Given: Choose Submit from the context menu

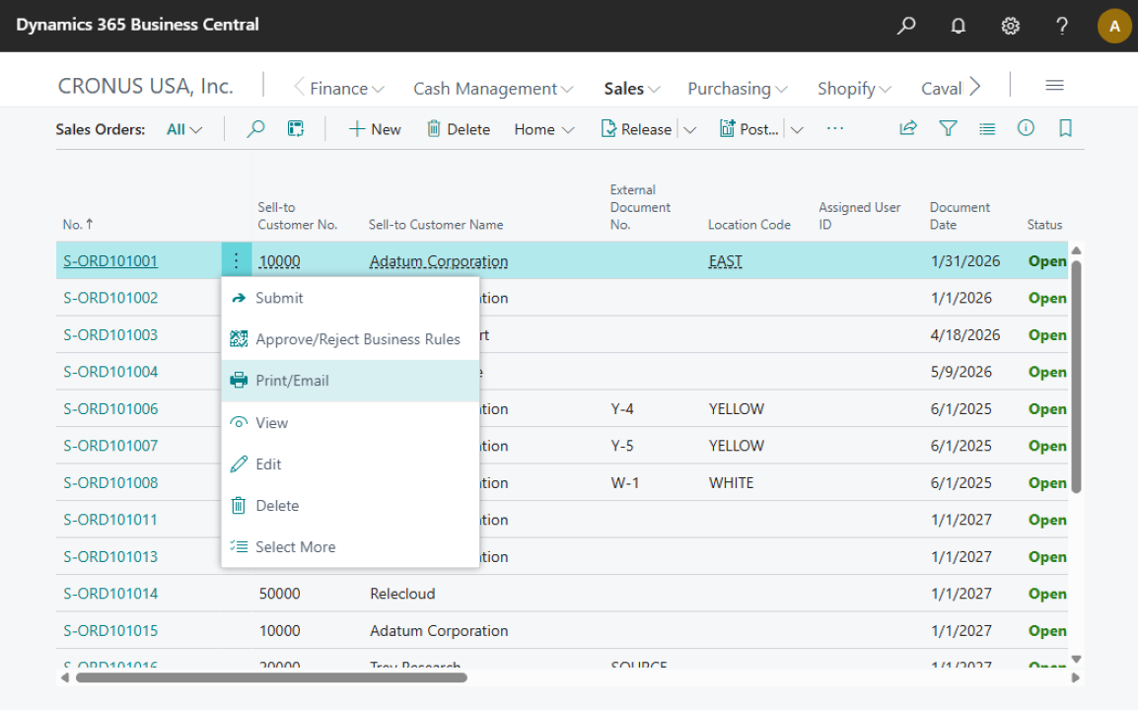Looking at the screenshot, I should (x=350, y=298).
